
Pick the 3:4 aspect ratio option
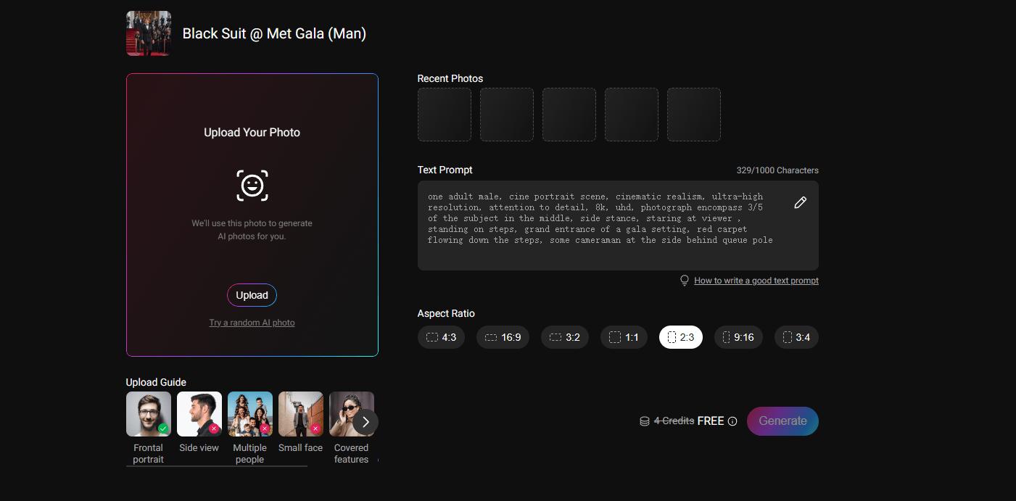796,337
